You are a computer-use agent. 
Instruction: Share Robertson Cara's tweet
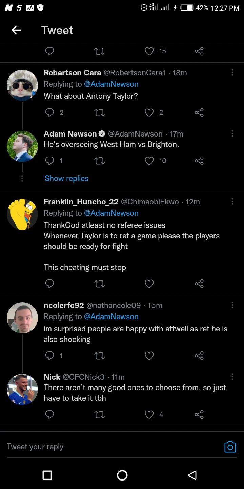[x=199, y=112]
